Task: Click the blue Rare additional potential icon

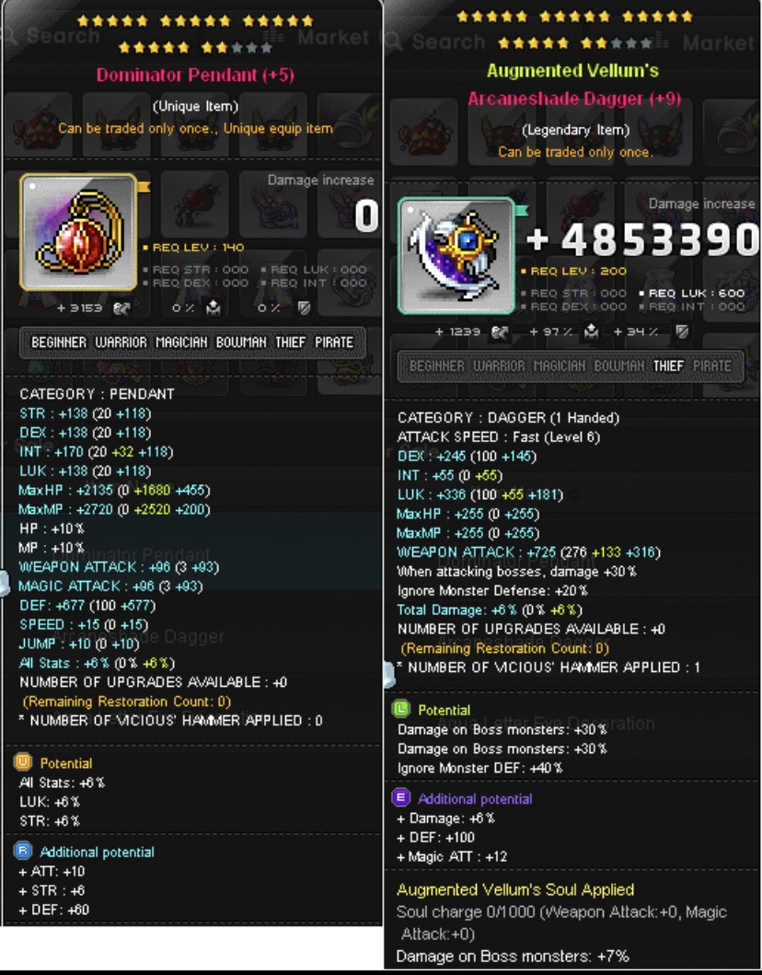Action: coord(22,851)
